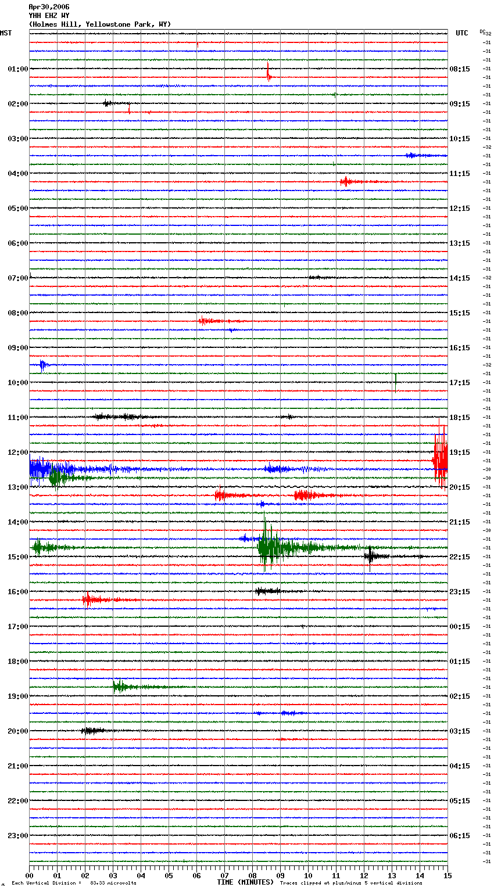This screenshot has height=891, width=494.
Task: Select the 04:00 MST row label
Action: coord(18,174)
